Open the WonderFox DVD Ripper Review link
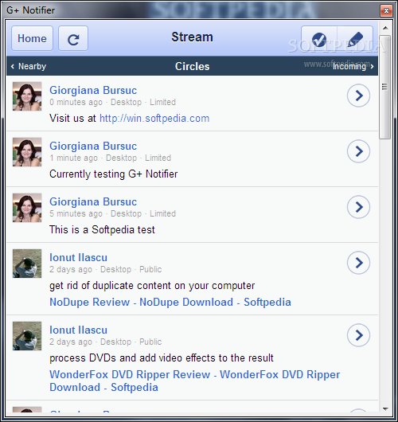Viewport: 398px width, 422px height. 194,381
